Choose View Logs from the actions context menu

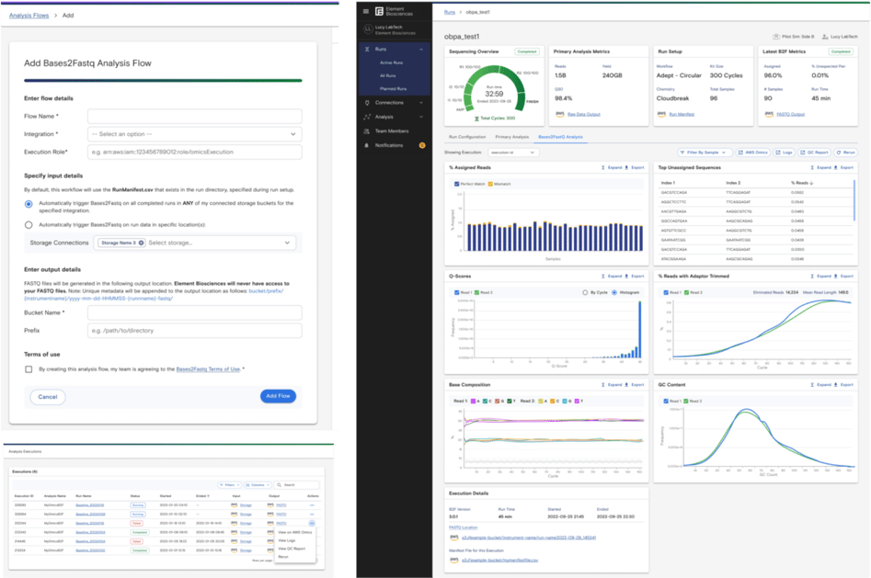pyautogui.click(x=285, y=541)
